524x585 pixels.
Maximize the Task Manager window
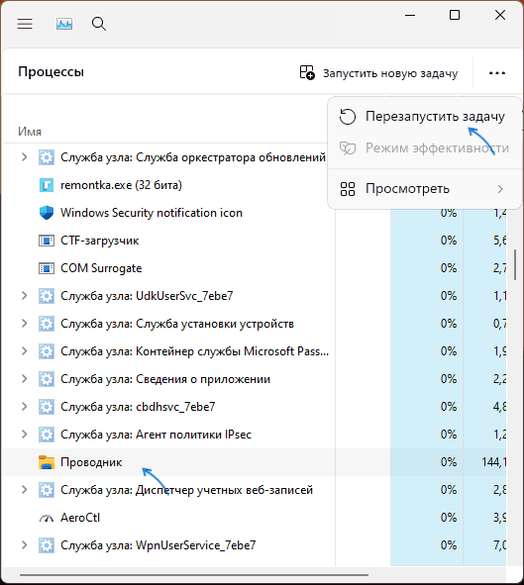click(455, 15)
